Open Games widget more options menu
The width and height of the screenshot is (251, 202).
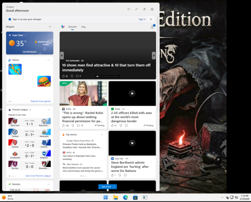(x=49, y=60)
